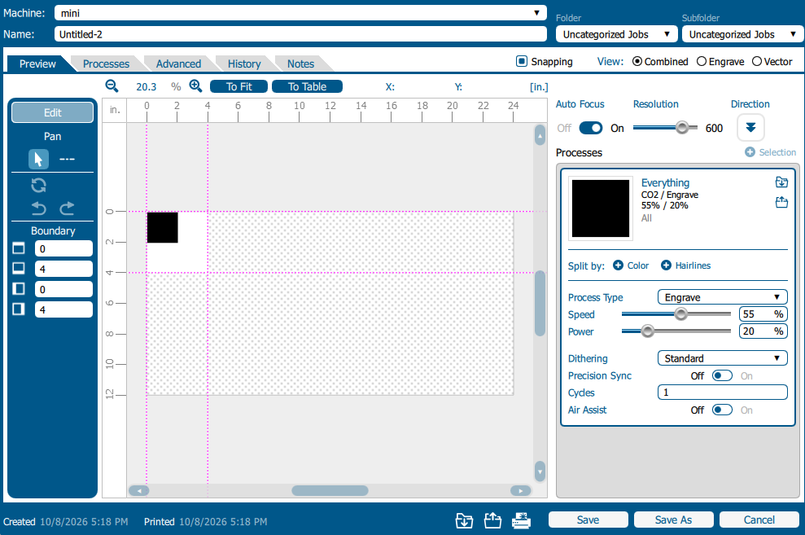Import settings for the Everything process
The width and height of the screenshot is (805, 535).
coord(781,182)
